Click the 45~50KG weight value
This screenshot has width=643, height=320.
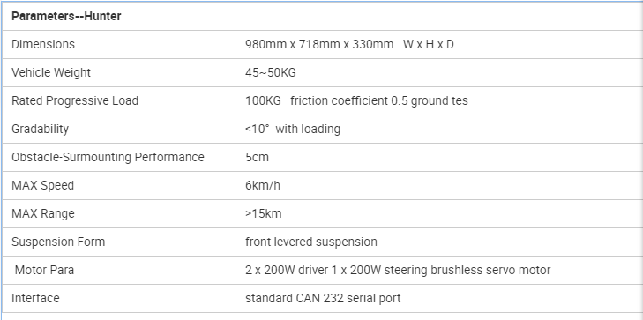tap(271, 72)
